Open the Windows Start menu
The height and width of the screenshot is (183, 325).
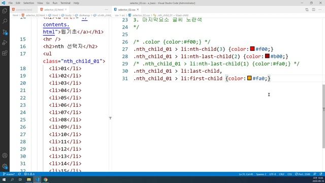(4, 179)
